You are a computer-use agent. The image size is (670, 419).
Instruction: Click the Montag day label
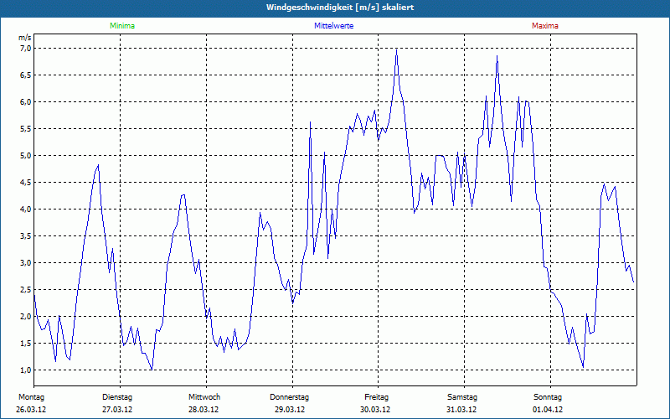(x=31, y=397)
